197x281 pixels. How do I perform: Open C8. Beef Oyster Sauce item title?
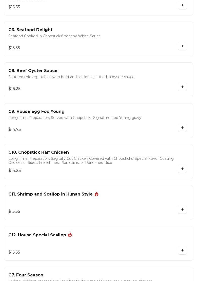[x=33, y=71]
